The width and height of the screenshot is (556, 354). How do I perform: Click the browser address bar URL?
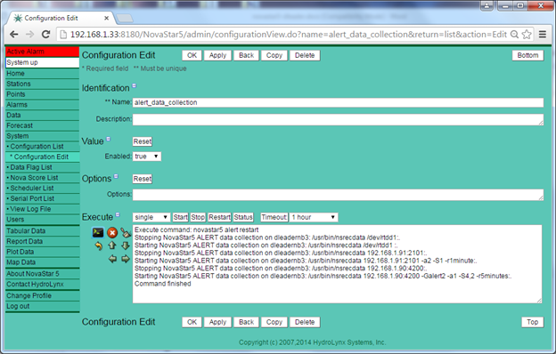(288, 35)
